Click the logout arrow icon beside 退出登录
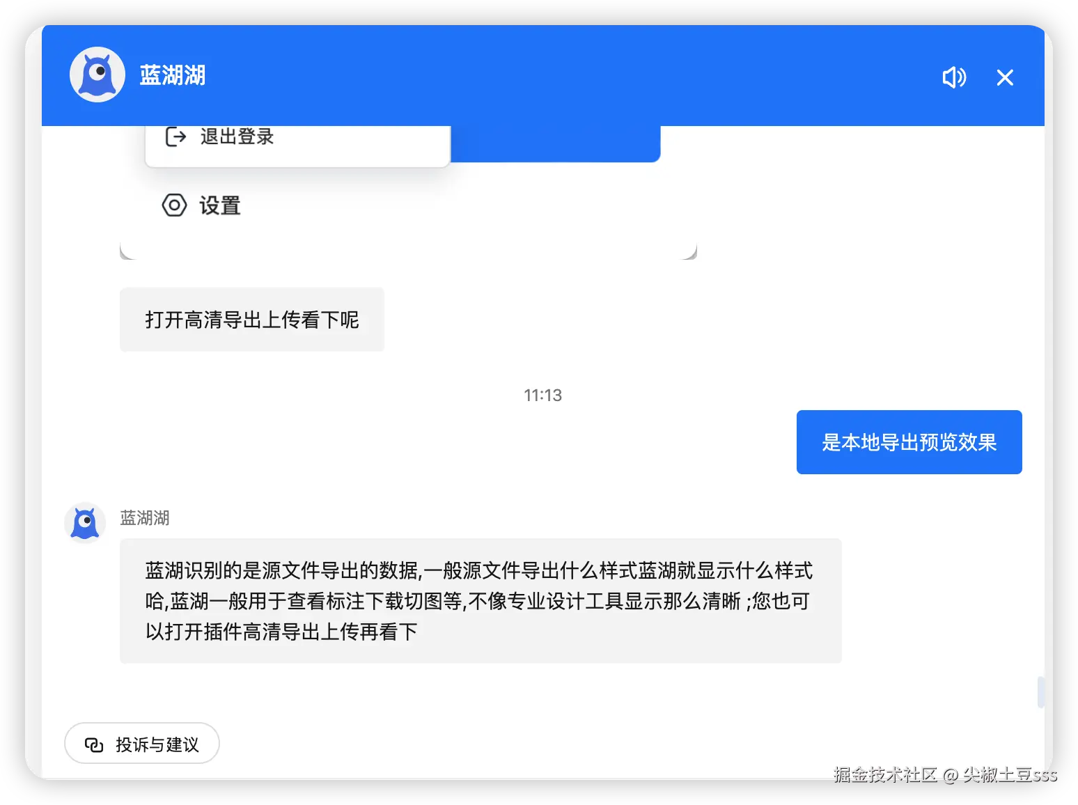The image size is (1078, 805). point(175,136)
